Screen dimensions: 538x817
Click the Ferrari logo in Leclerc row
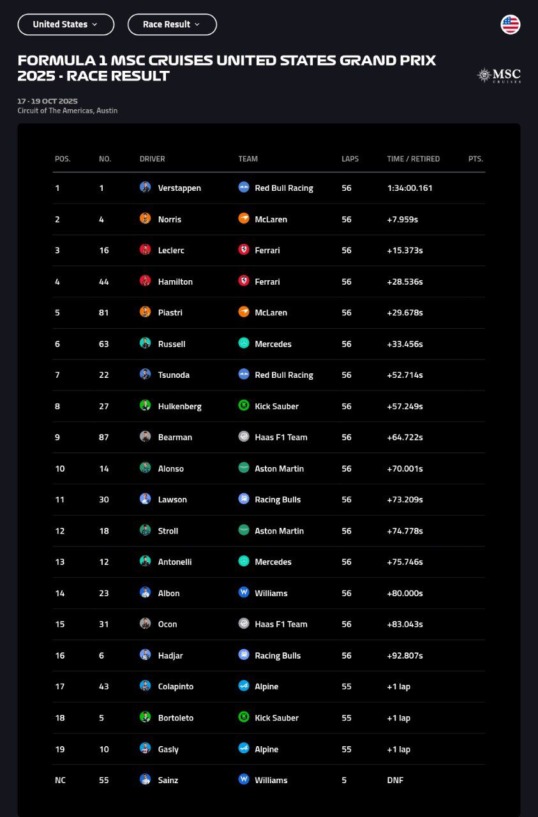244,250
